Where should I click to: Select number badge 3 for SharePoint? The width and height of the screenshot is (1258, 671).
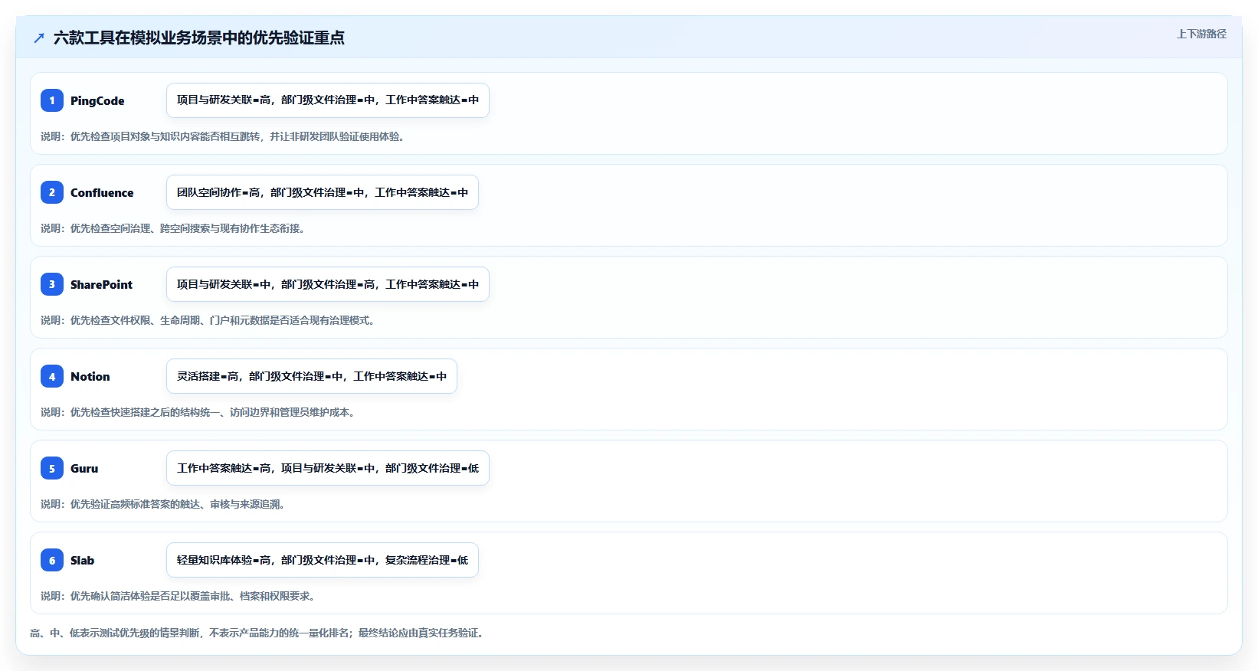click(52, 284)
